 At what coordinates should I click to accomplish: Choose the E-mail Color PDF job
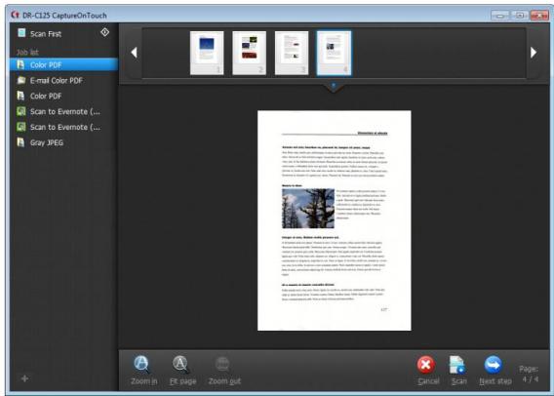[x=63, y=81]
